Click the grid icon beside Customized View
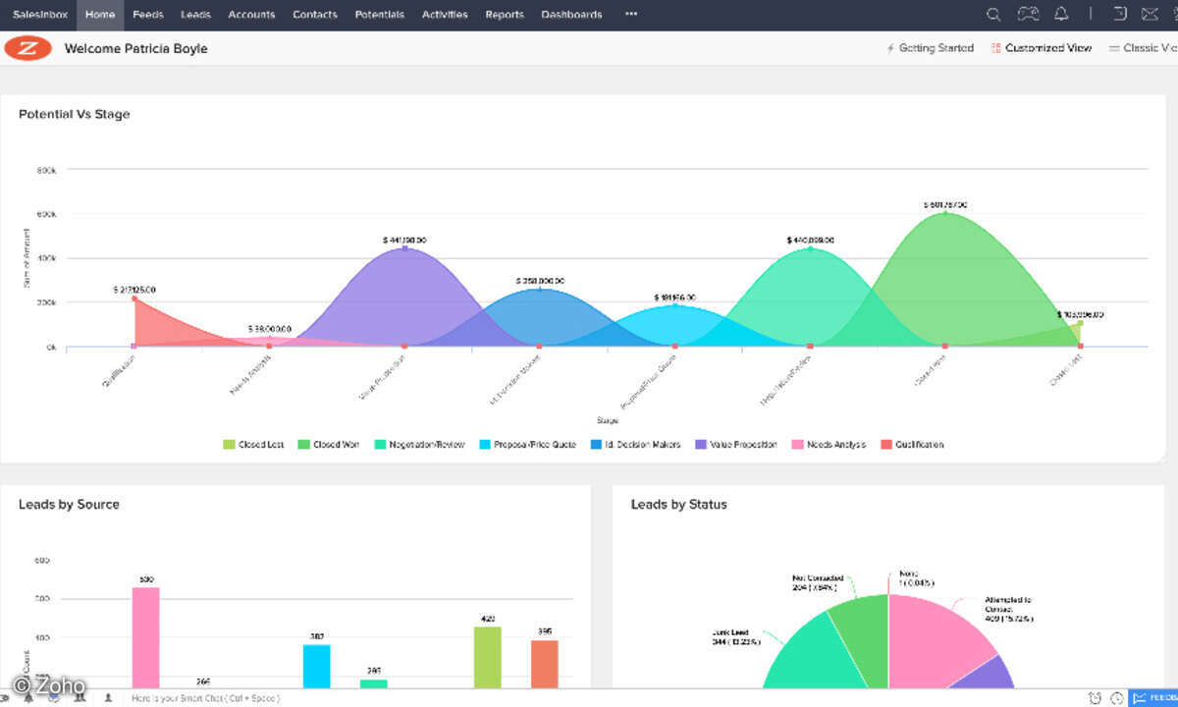Viewport: 1178px width, 707px height. click(x=995, y=48)
